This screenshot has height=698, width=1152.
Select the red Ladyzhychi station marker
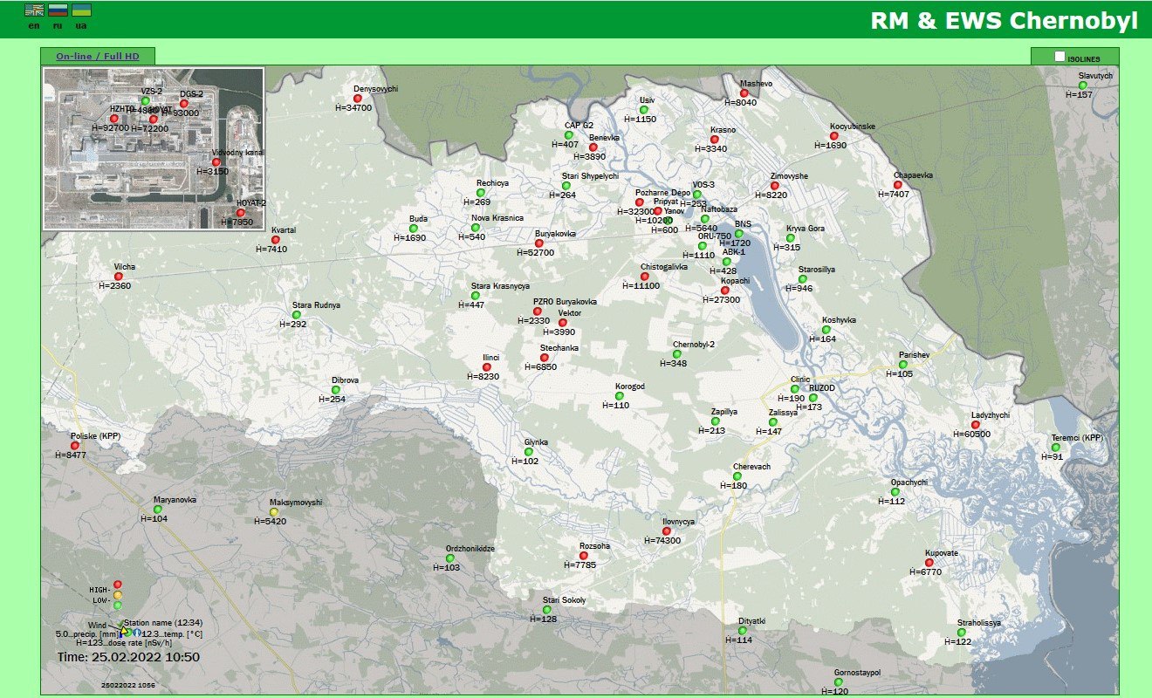[976, 425]
